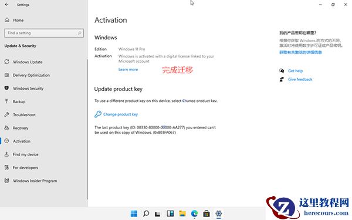Viewport: 352px width, 220px height.
Task: Click the Recovery icon in sidebar
Action: click(x=6, y=128)
